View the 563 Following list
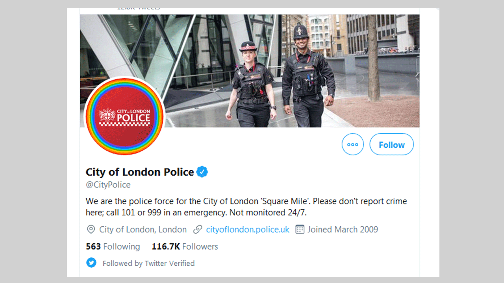Viewport: 504px width, 283px height. (x=113, y=246)
